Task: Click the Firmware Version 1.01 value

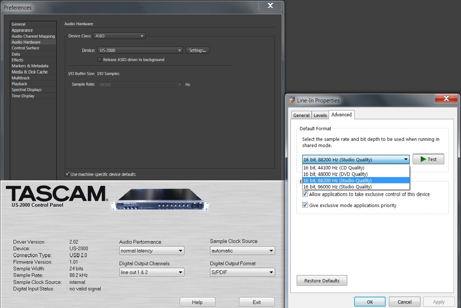Action: [x=74, y=262]
